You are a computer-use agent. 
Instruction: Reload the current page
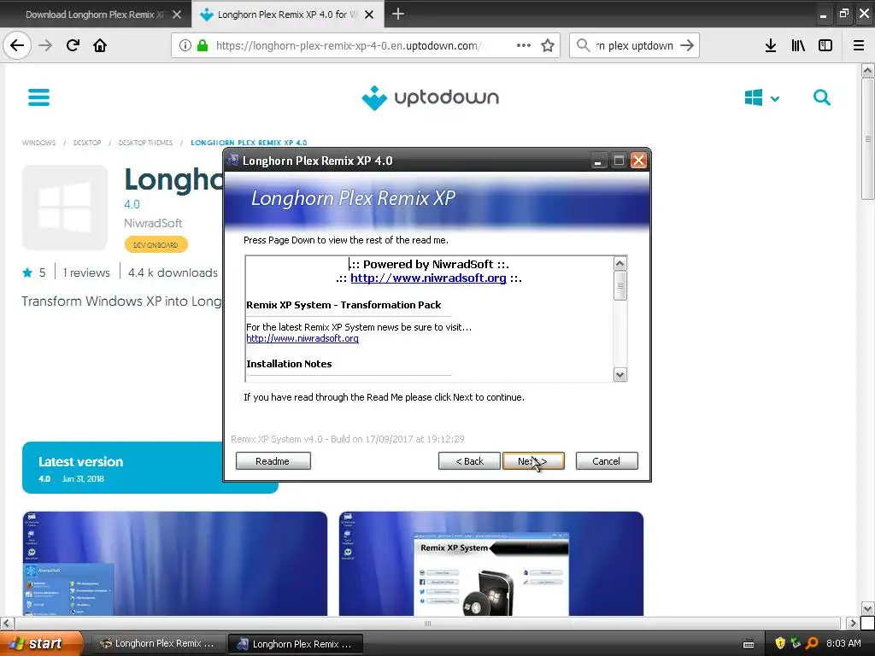coord(73,45)
